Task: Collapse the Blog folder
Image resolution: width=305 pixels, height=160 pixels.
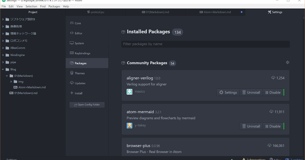Action: point(3,69)
